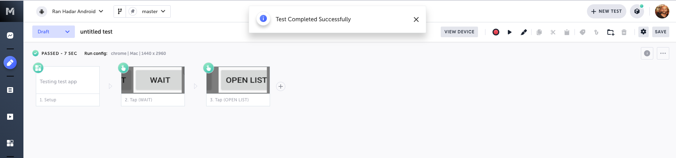Open test settings gear icon
The width and height of the screenshot is (676, 158).
click(643, 32)
